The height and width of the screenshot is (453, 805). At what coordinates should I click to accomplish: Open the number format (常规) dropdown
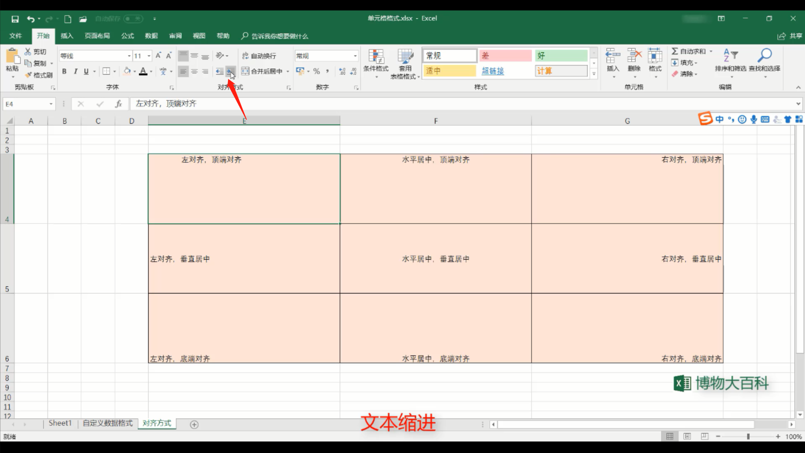click(355, 56)
